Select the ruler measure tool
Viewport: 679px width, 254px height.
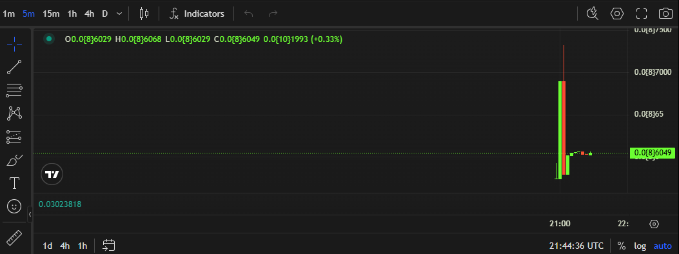pyautogui.click(x=14, y=237)
